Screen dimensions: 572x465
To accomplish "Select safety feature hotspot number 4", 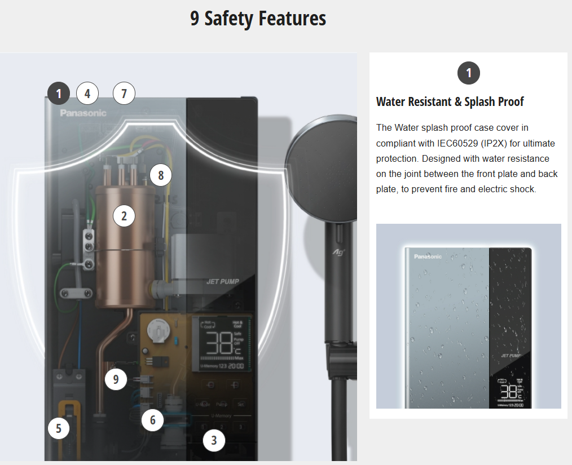I will tap(87, 94).
